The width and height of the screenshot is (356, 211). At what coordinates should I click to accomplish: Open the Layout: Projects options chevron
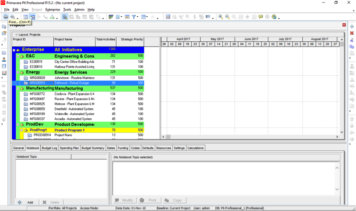tap(16, 35)
